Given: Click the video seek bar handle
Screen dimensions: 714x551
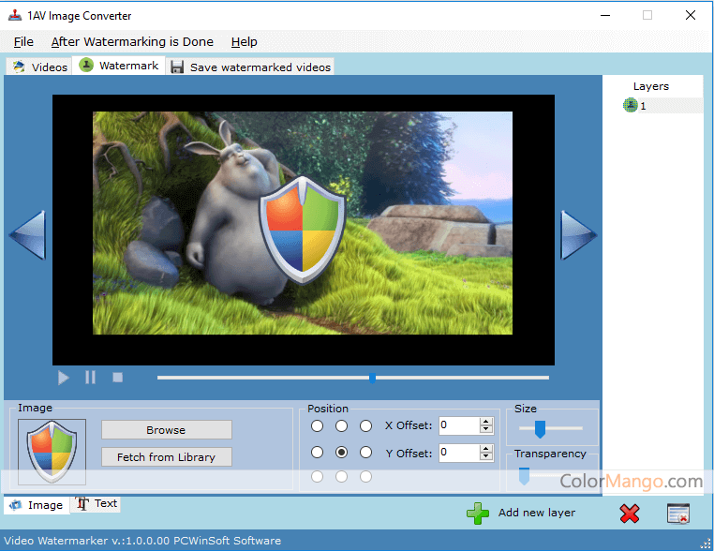Looking at the screenshot, I should coord(373,378).
